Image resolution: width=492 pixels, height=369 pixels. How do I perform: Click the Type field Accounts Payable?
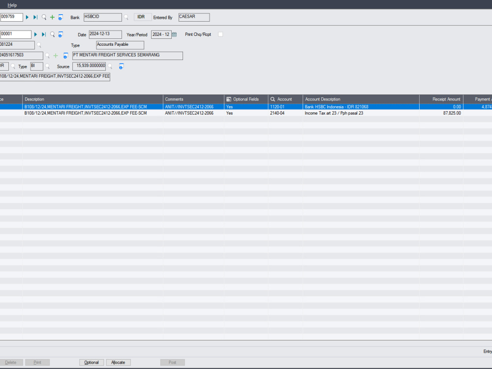[x=120, y=45]
